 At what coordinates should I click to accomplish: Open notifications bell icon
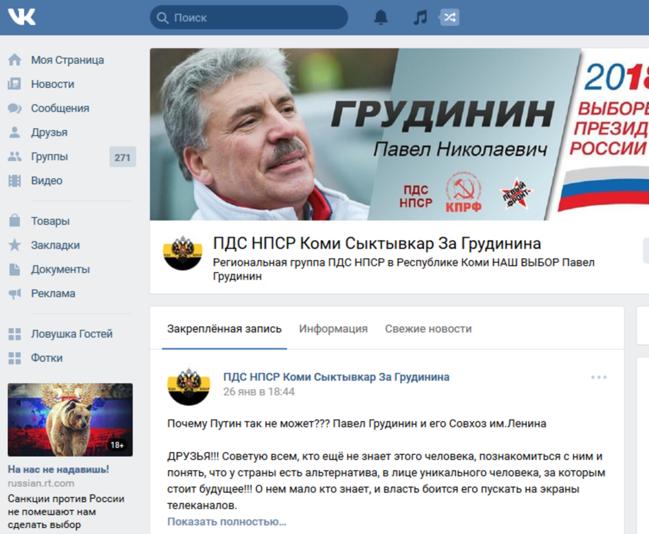point(381,17)
